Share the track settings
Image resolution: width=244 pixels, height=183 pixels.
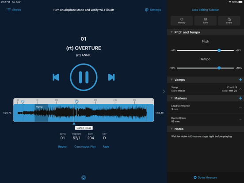pyautogui.click(x=229, y=20)
